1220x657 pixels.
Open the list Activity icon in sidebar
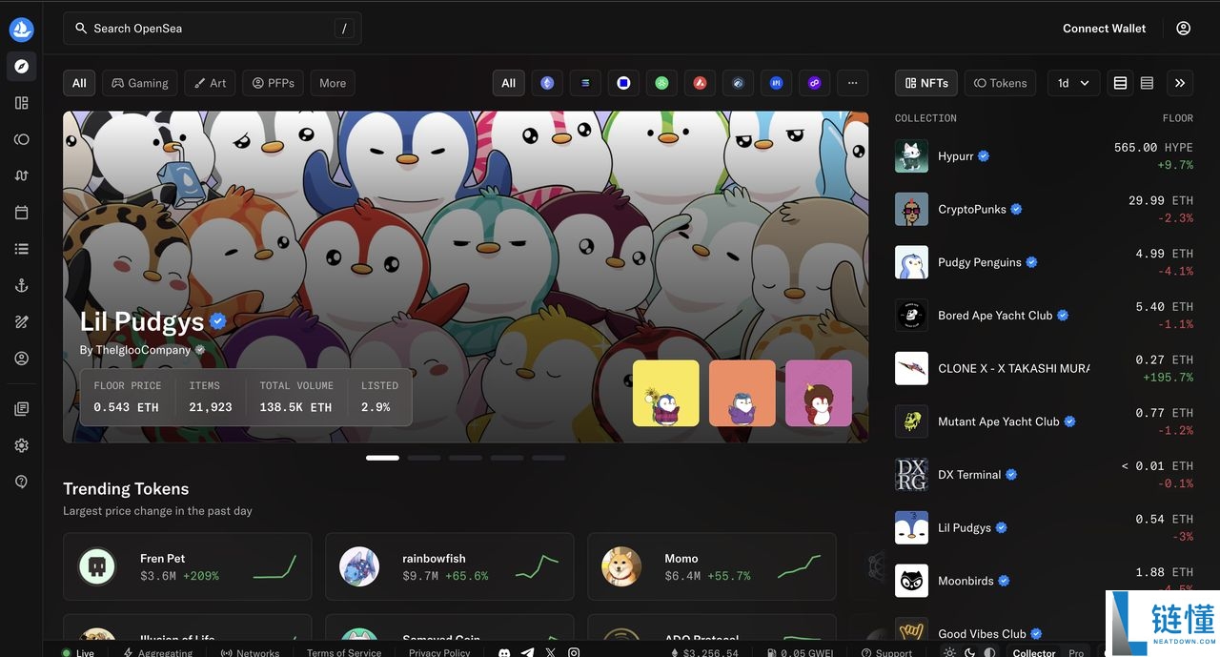21,249
